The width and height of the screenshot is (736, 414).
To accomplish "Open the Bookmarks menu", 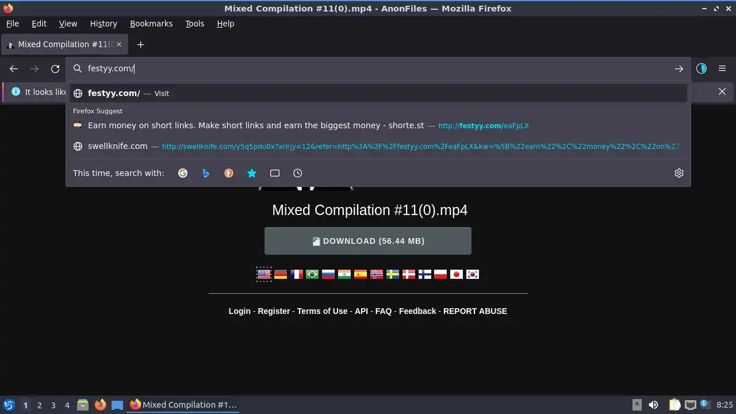I will pos(151,24).
